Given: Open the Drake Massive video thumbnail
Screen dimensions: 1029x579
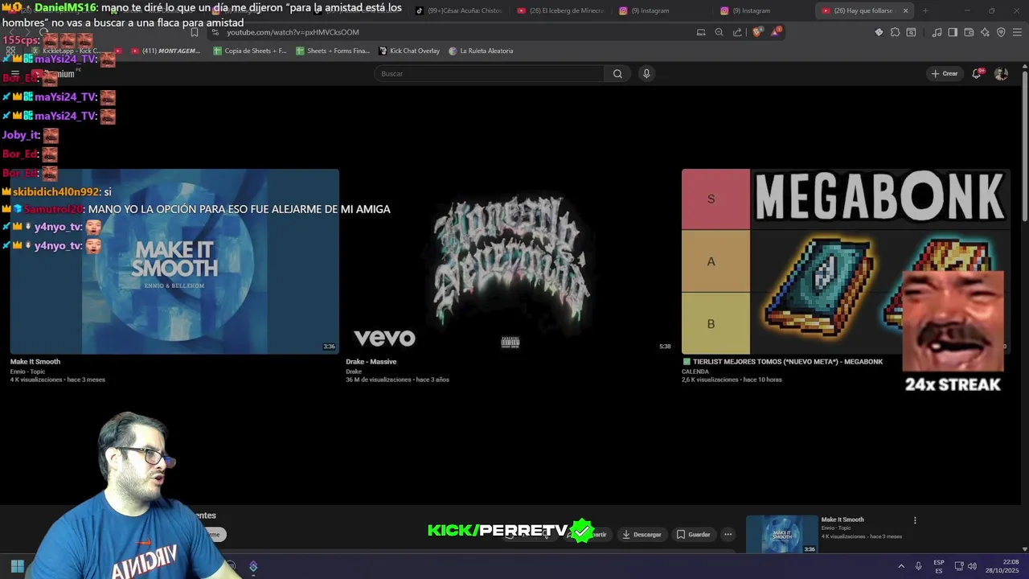Looking at the screenshot, I should 510,261.
